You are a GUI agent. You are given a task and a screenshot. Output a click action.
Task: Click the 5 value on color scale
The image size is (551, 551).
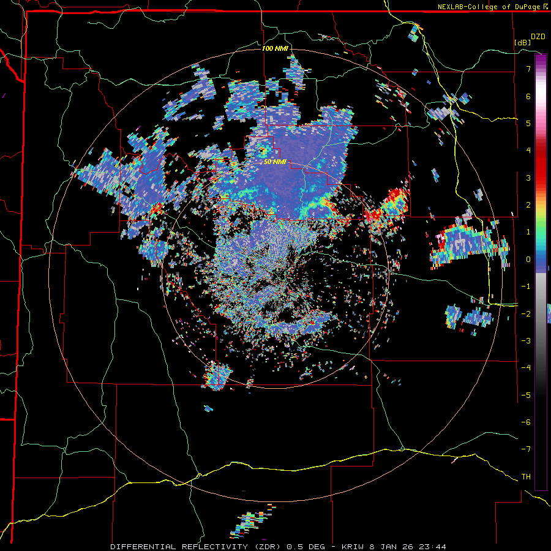click(x=528, y=123)
